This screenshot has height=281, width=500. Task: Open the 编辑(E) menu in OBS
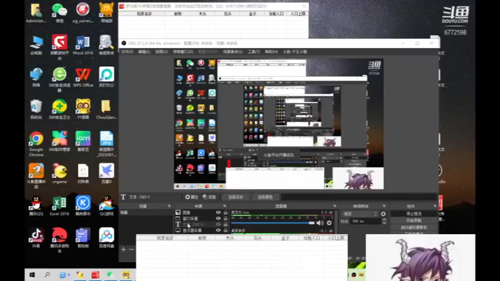click(144, 52)
